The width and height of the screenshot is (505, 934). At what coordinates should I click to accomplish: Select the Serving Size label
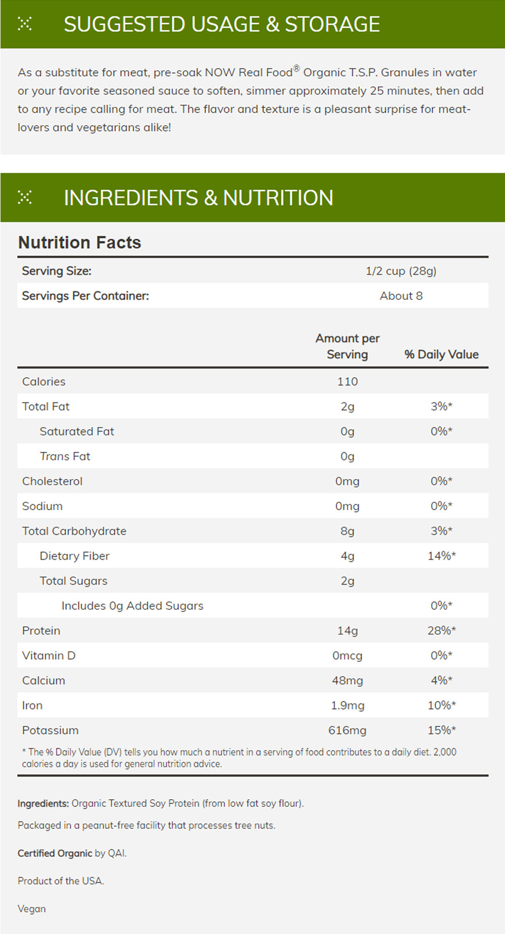(57, 271)
